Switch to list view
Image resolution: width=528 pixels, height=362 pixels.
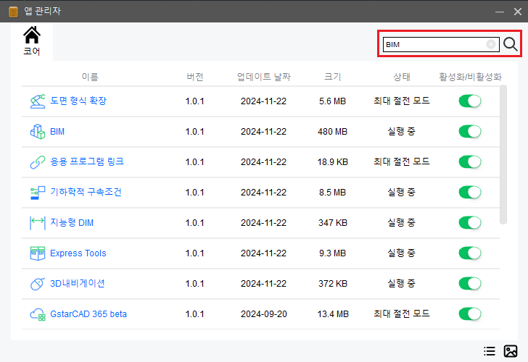point(490,351)
